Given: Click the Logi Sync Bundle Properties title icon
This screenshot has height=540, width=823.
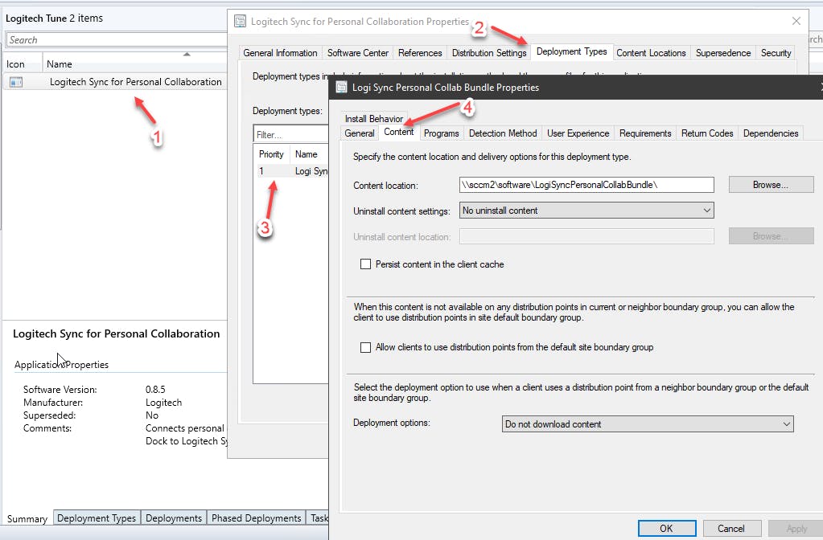Looking at the screenshot, I should (341, 88).
